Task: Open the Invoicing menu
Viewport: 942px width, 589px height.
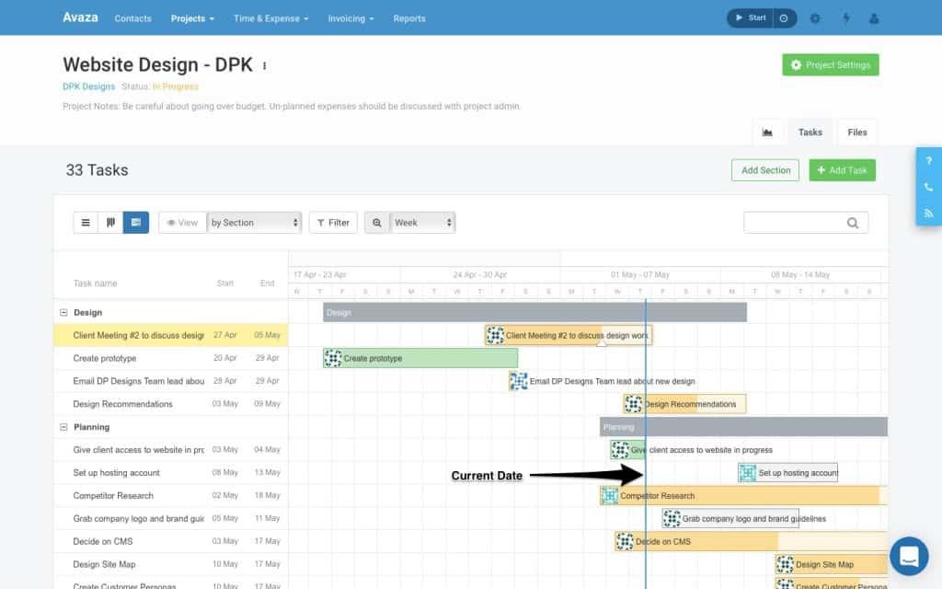Action: point(350,17)
